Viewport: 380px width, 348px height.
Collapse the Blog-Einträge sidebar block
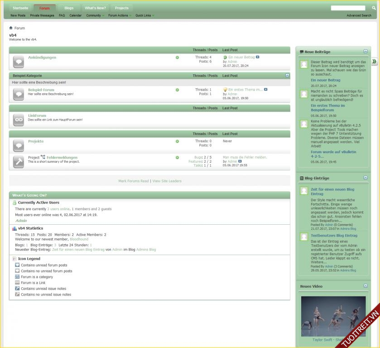[x=366, y=178]
